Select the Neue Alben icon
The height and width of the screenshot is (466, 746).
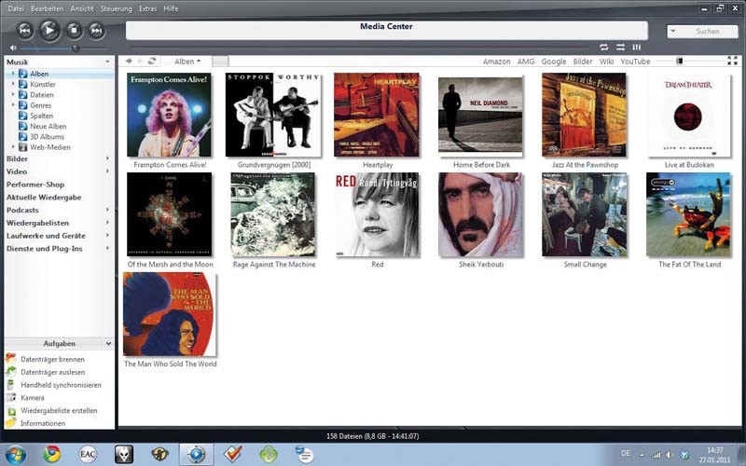[x=22, y=126]
